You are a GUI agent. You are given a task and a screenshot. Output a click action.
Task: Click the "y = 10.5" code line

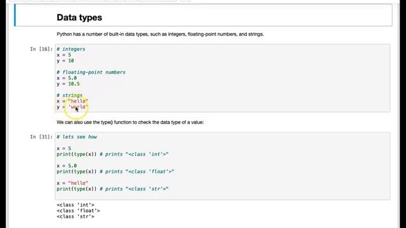pos(68,84)
